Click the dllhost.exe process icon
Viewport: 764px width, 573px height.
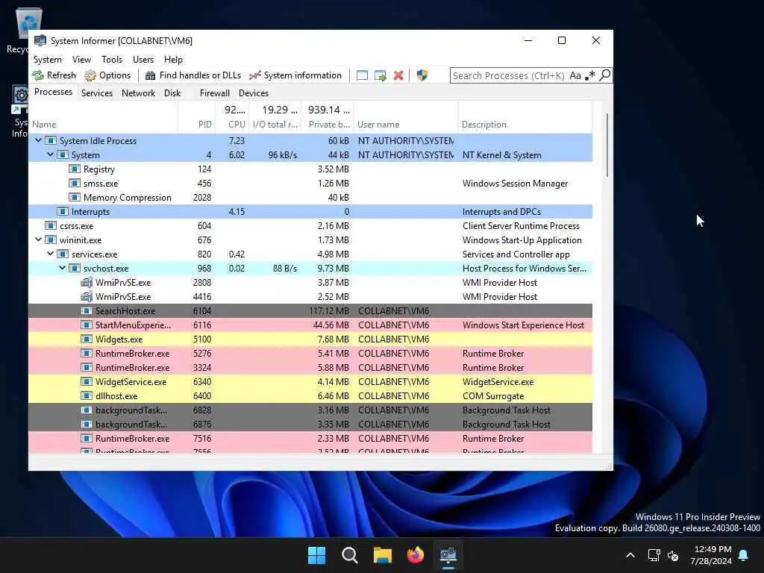click(87, 395)
